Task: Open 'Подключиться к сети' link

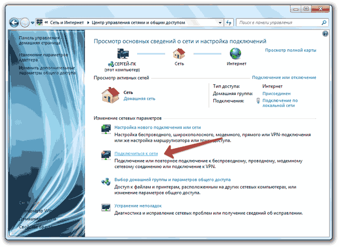Action: point(136,153)
